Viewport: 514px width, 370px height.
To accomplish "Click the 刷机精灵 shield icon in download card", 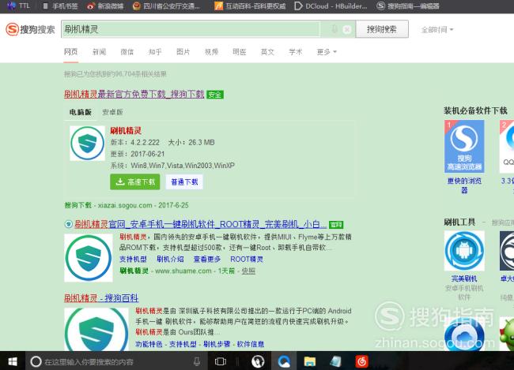I will point(88,144).
